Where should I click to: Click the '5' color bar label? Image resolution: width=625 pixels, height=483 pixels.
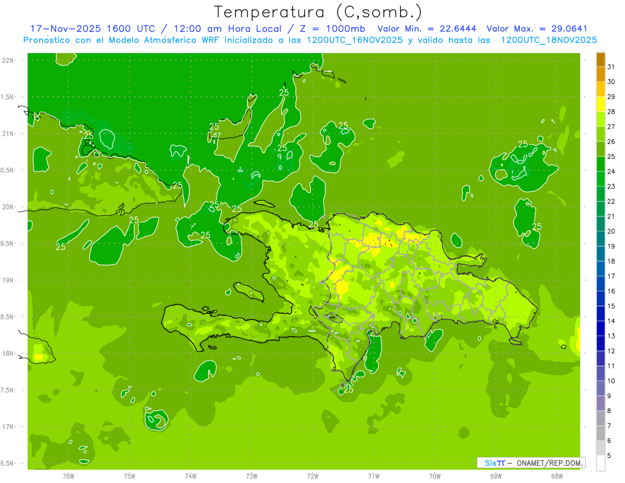point(609,456)
